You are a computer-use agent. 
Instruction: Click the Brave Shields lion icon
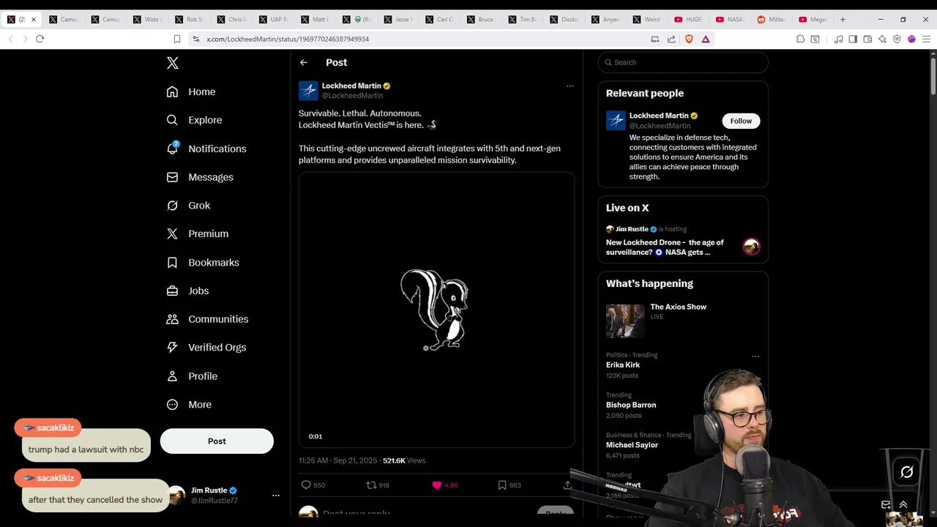tap(688, 39)
